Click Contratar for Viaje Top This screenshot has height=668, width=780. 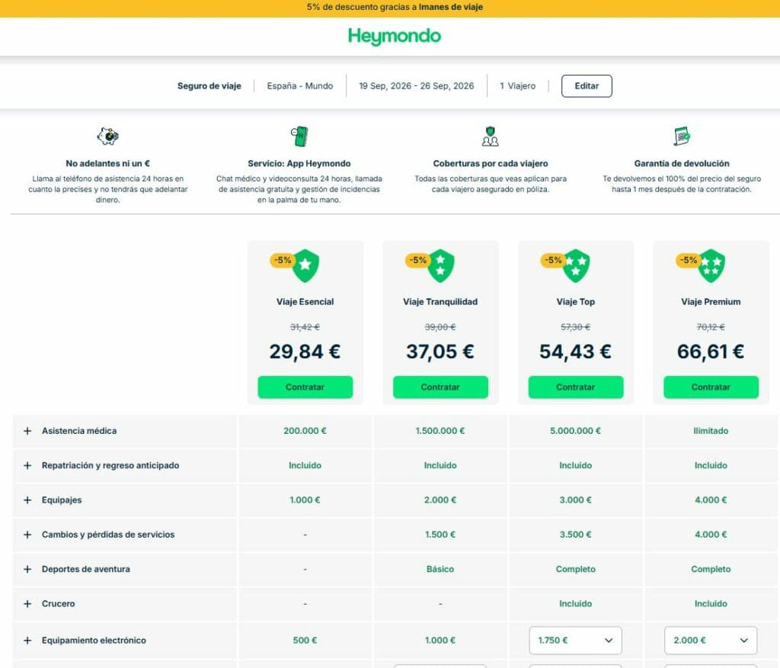click(x=576, y=387)
